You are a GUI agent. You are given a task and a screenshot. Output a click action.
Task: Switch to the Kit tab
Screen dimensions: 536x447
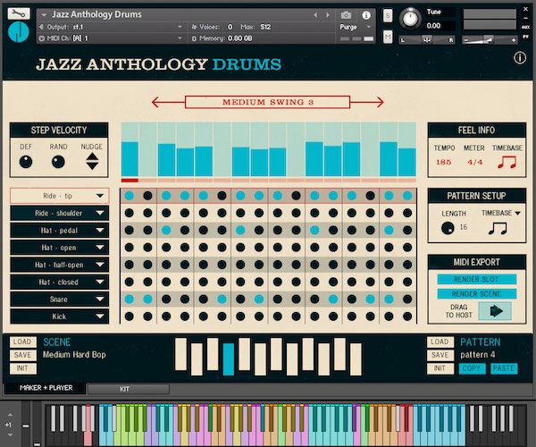coord(128,389)
